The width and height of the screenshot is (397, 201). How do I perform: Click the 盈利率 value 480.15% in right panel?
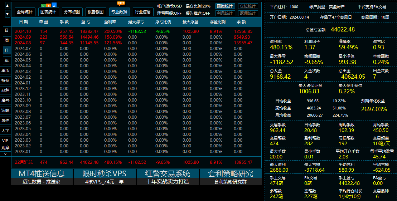(281, 47)
